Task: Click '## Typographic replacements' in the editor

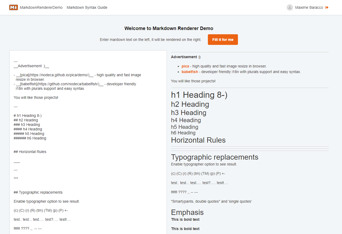Action: (x=38, y=192)
